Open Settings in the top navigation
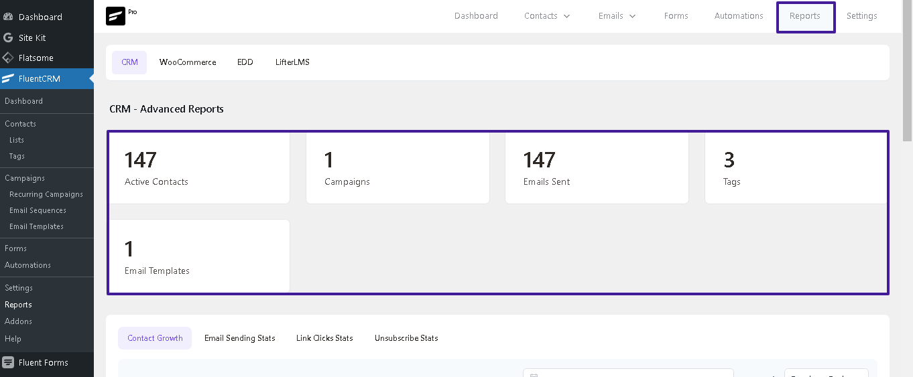 tap(861, 16)
